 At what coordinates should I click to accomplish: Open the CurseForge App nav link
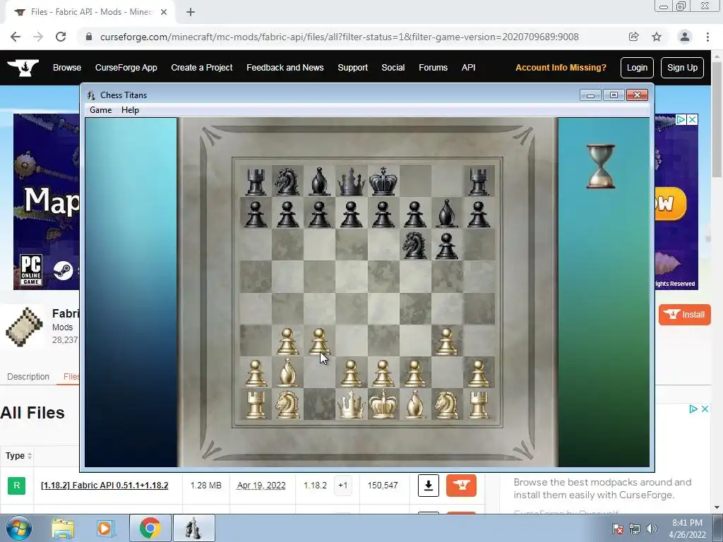tap(126, 68)
